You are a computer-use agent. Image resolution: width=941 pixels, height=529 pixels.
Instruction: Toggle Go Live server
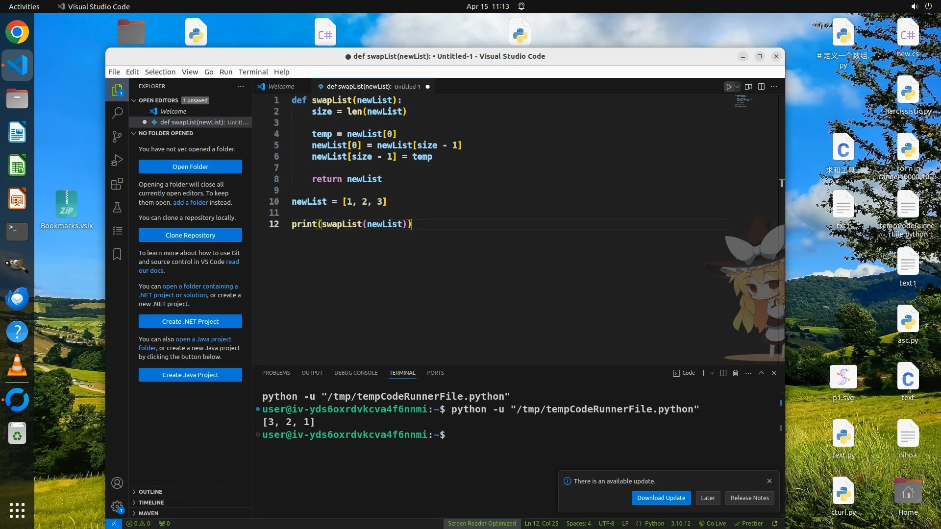[713, 524]
